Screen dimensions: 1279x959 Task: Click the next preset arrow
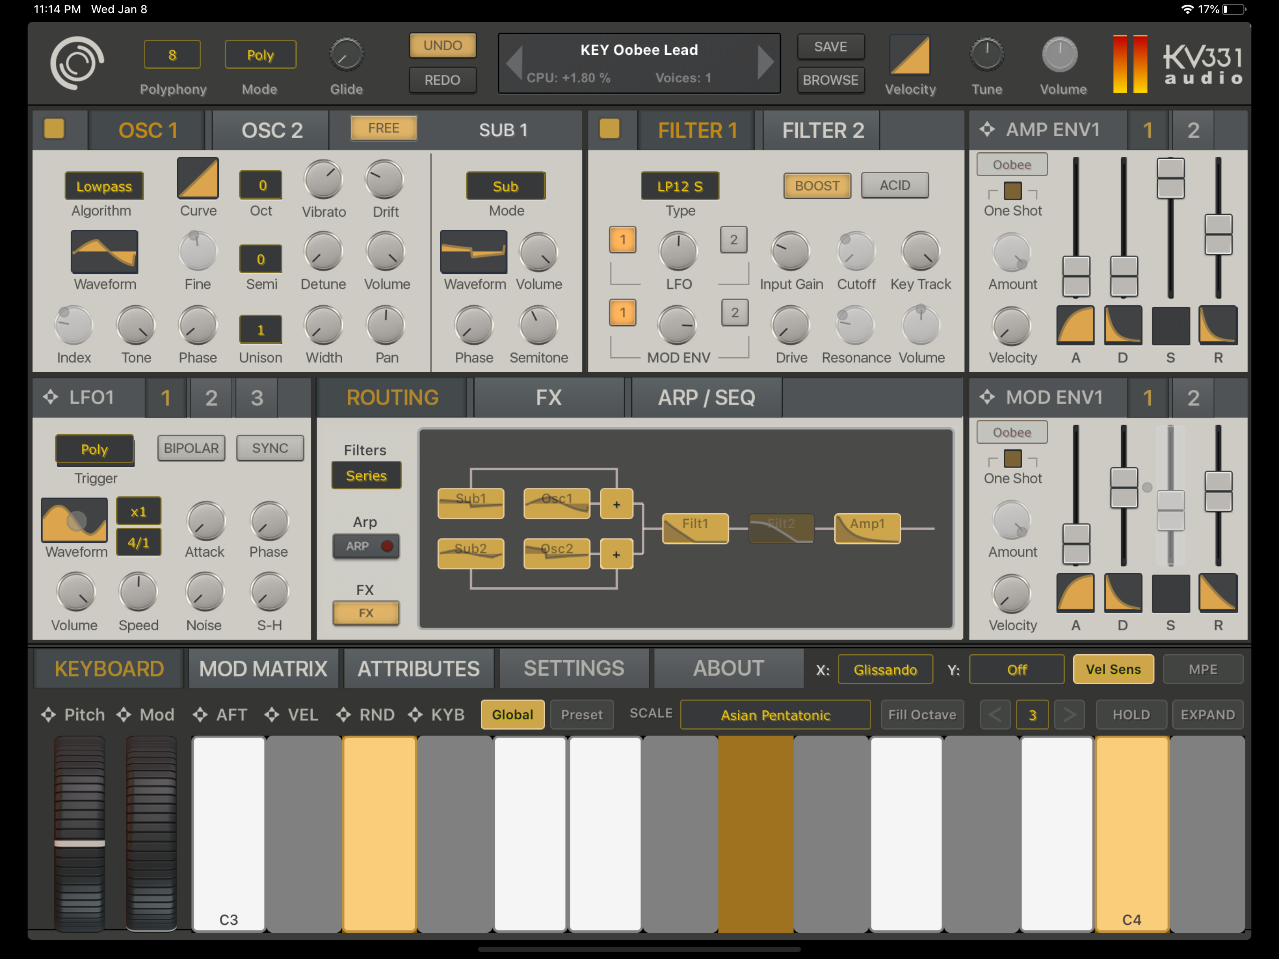point(765,62)
